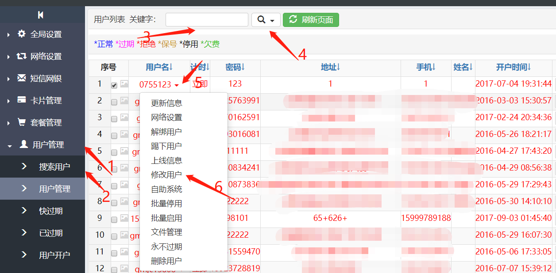The width and height of the screenshot is (556, 273).
Task: Click the person icon for 用户管理
Action: [23, 144]
